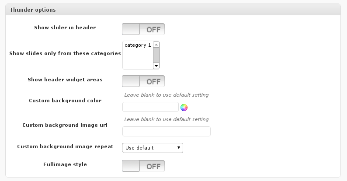Viewport: 347px width, 181px height.
Task: Click the 'Show header widget areas' label
Action: point(65,80)
